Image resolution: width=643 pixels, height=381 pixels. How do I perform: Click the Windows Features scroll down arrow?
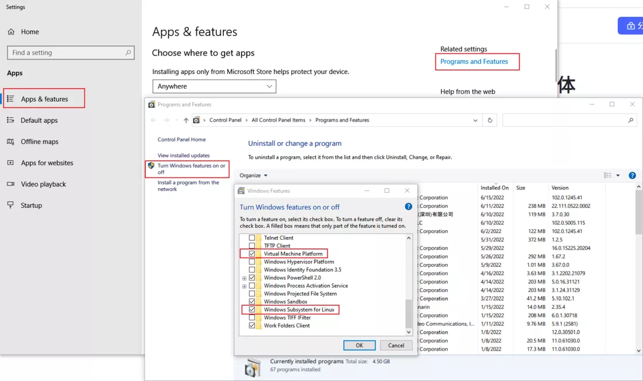point(408,332)
